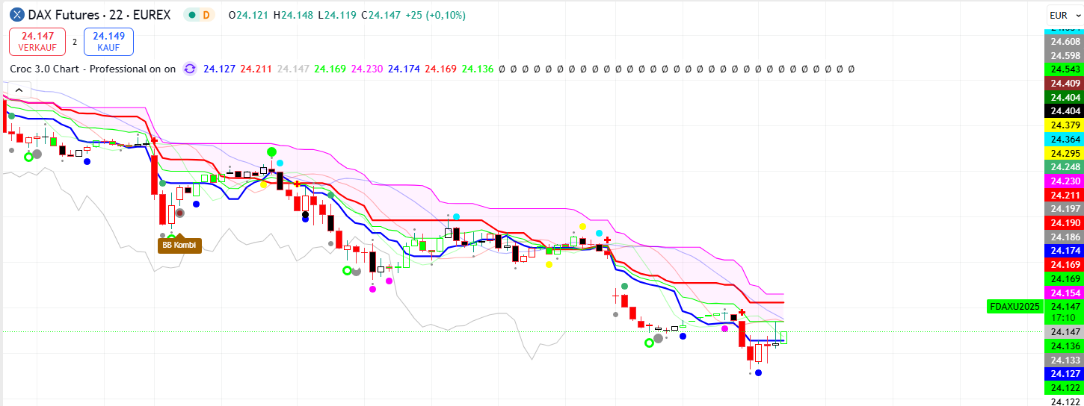Collapse the indicator legend with the chevron
The height and width of the screenshot is (406, 1084).
point(19,90)
